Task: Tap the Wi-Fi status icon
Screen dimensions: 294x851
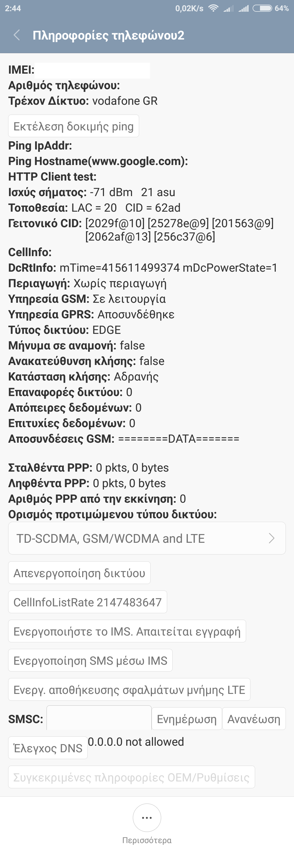Action: click(214, 8)
